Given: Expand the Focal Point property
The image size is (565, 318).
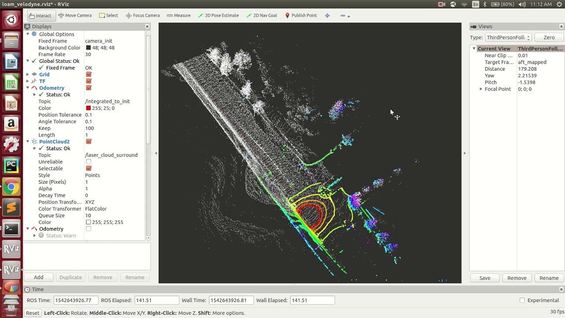Looking at the screenshot, I should click(481, 89).
